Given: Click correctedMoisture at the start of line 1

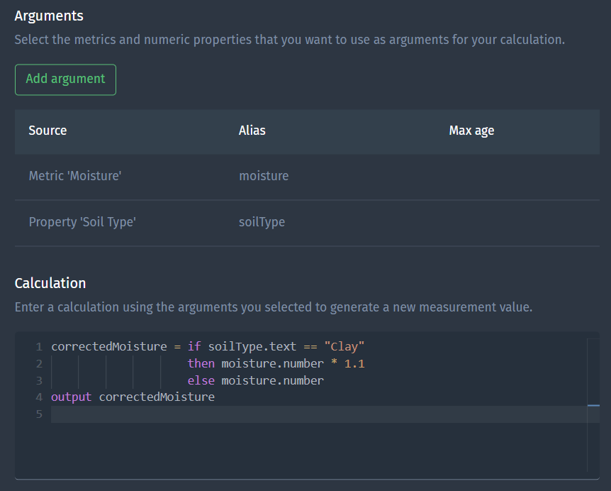Looking at the screenshot, I should tap(108, 347).
